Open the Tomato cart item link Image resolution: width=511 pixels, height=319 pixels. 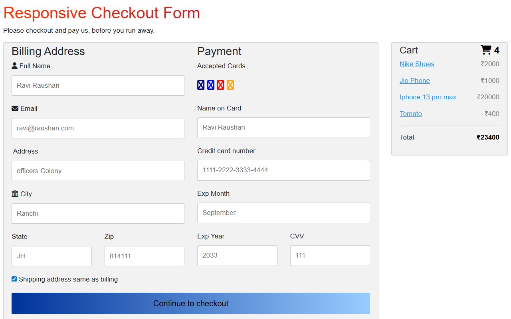(411, 114)
